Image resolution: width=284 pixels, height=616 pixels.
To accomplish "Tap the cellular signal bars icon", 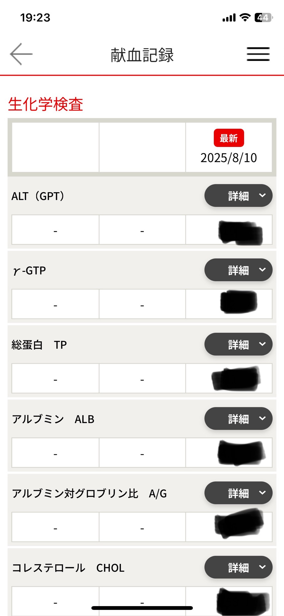I will pos(229,18).
